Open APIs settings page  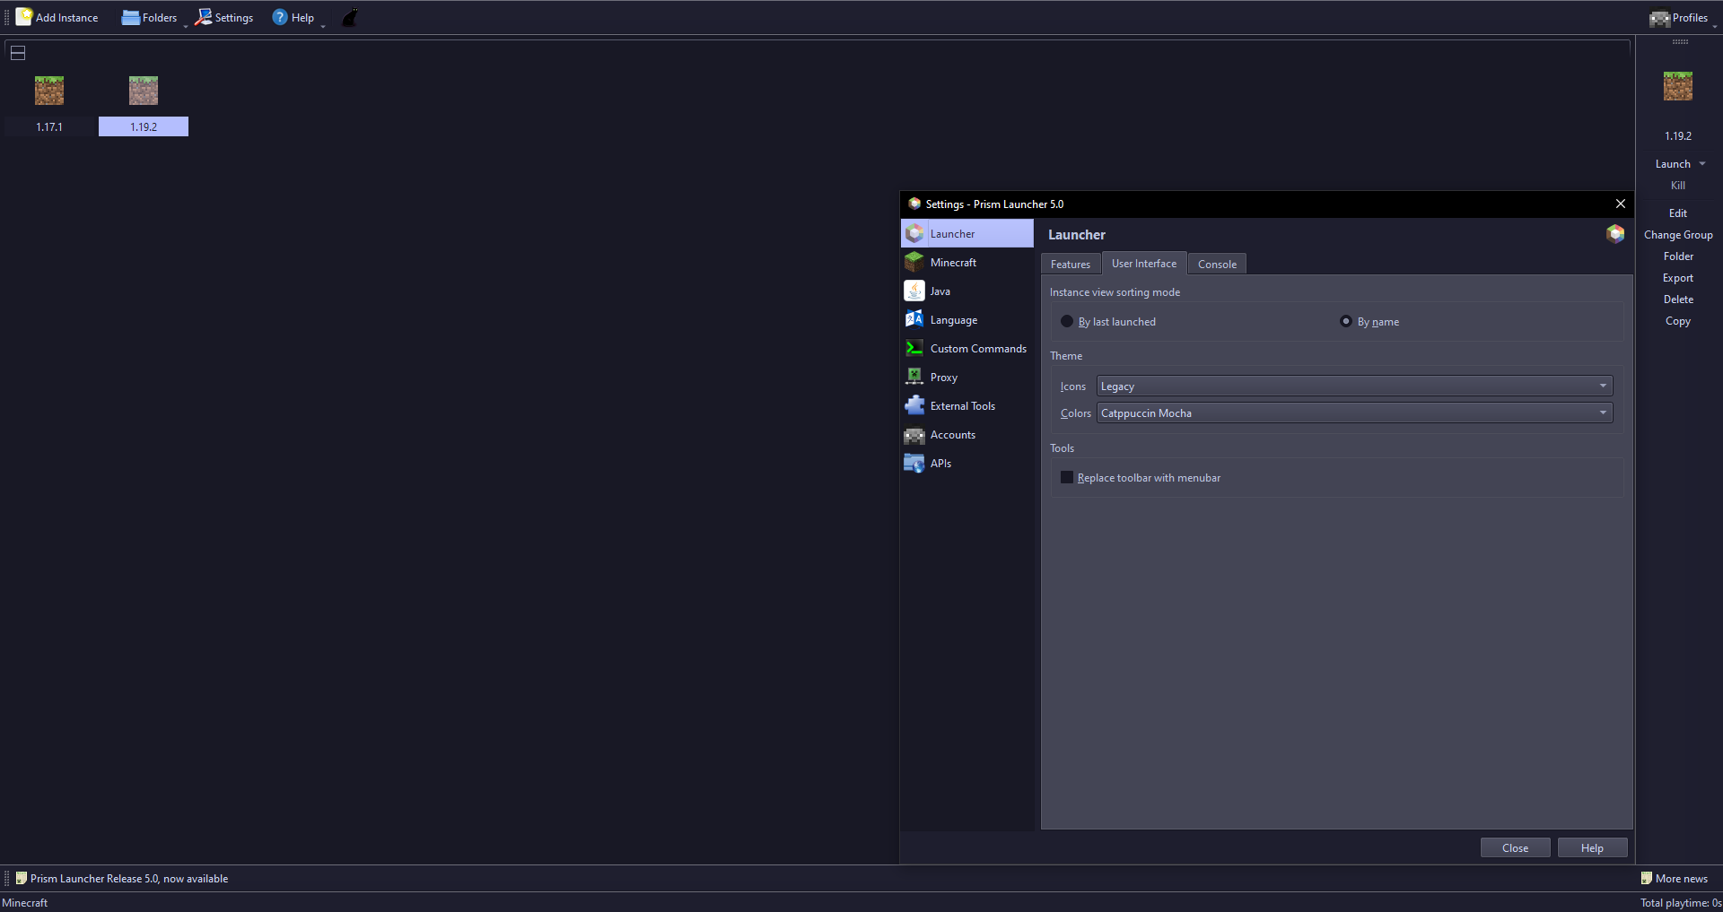(x=967, y=463)
